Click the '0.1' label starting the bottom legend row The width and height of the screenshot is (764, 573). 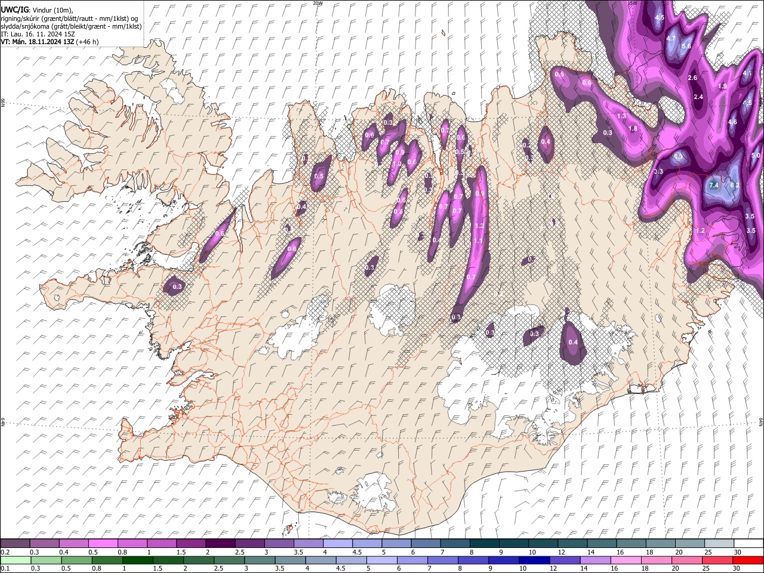pyautogui.click(x=5, y=569)
